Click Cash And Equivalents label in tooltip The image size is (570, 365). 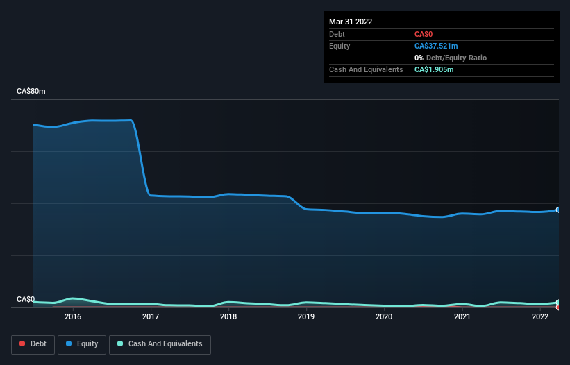click(x=366, y=69)
